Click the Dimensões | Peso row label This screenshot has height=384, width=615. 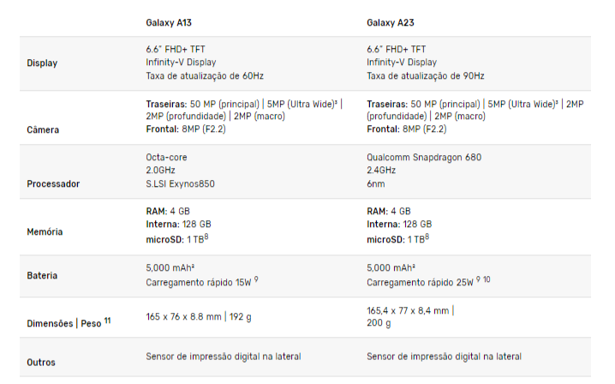click(x=64, y=323)
